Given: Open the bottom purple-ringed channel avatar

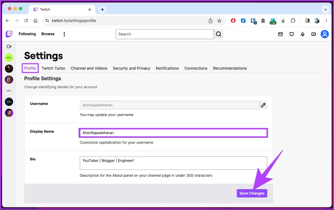Looking at the screenshot, I should click(9, 113).
